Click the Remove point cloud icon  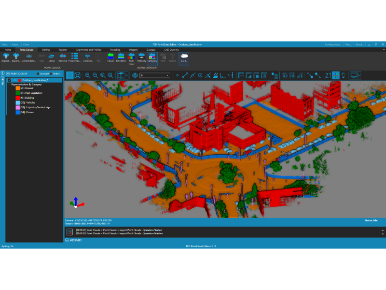[x=63, y=57]
